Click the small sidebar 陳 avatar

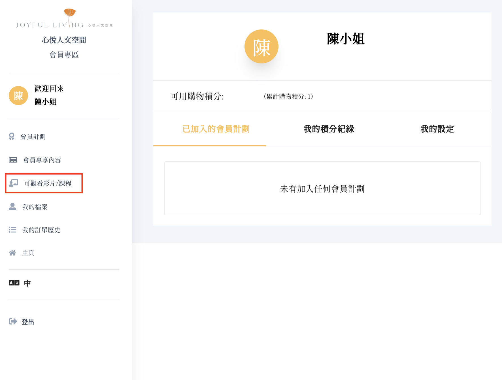click(x=18, y=96)
